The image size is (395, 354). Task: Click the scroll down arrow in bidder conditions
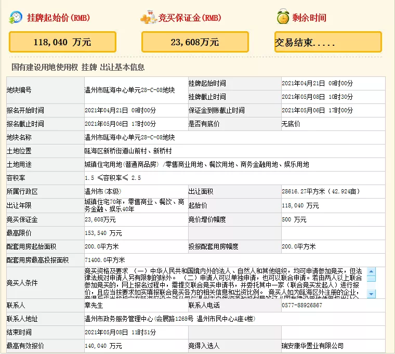coord(371,294)
